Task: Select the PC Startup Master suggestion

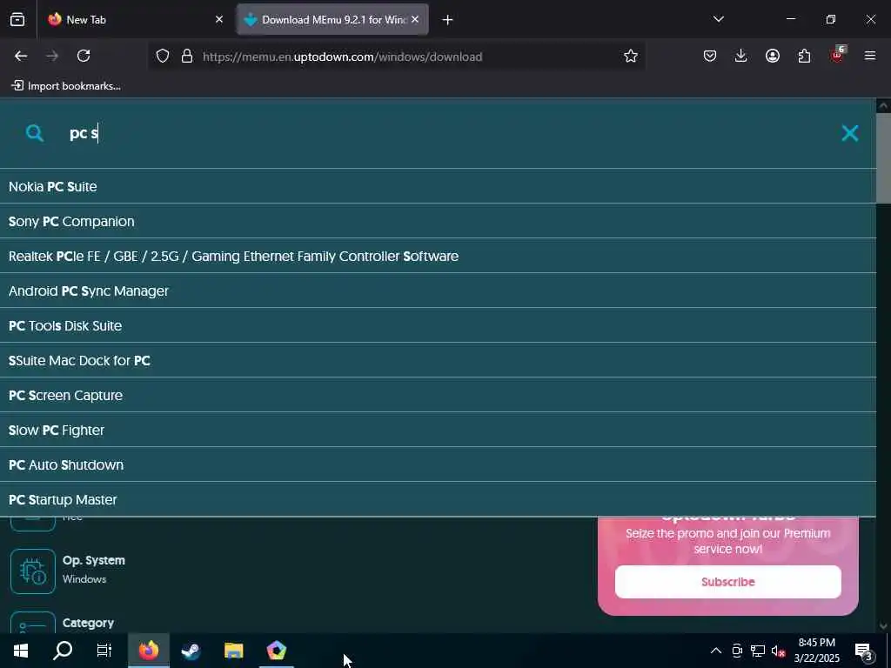Action: [439, 499]
